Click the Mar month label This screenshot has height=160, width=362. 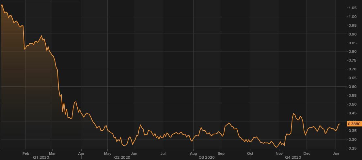52,153
